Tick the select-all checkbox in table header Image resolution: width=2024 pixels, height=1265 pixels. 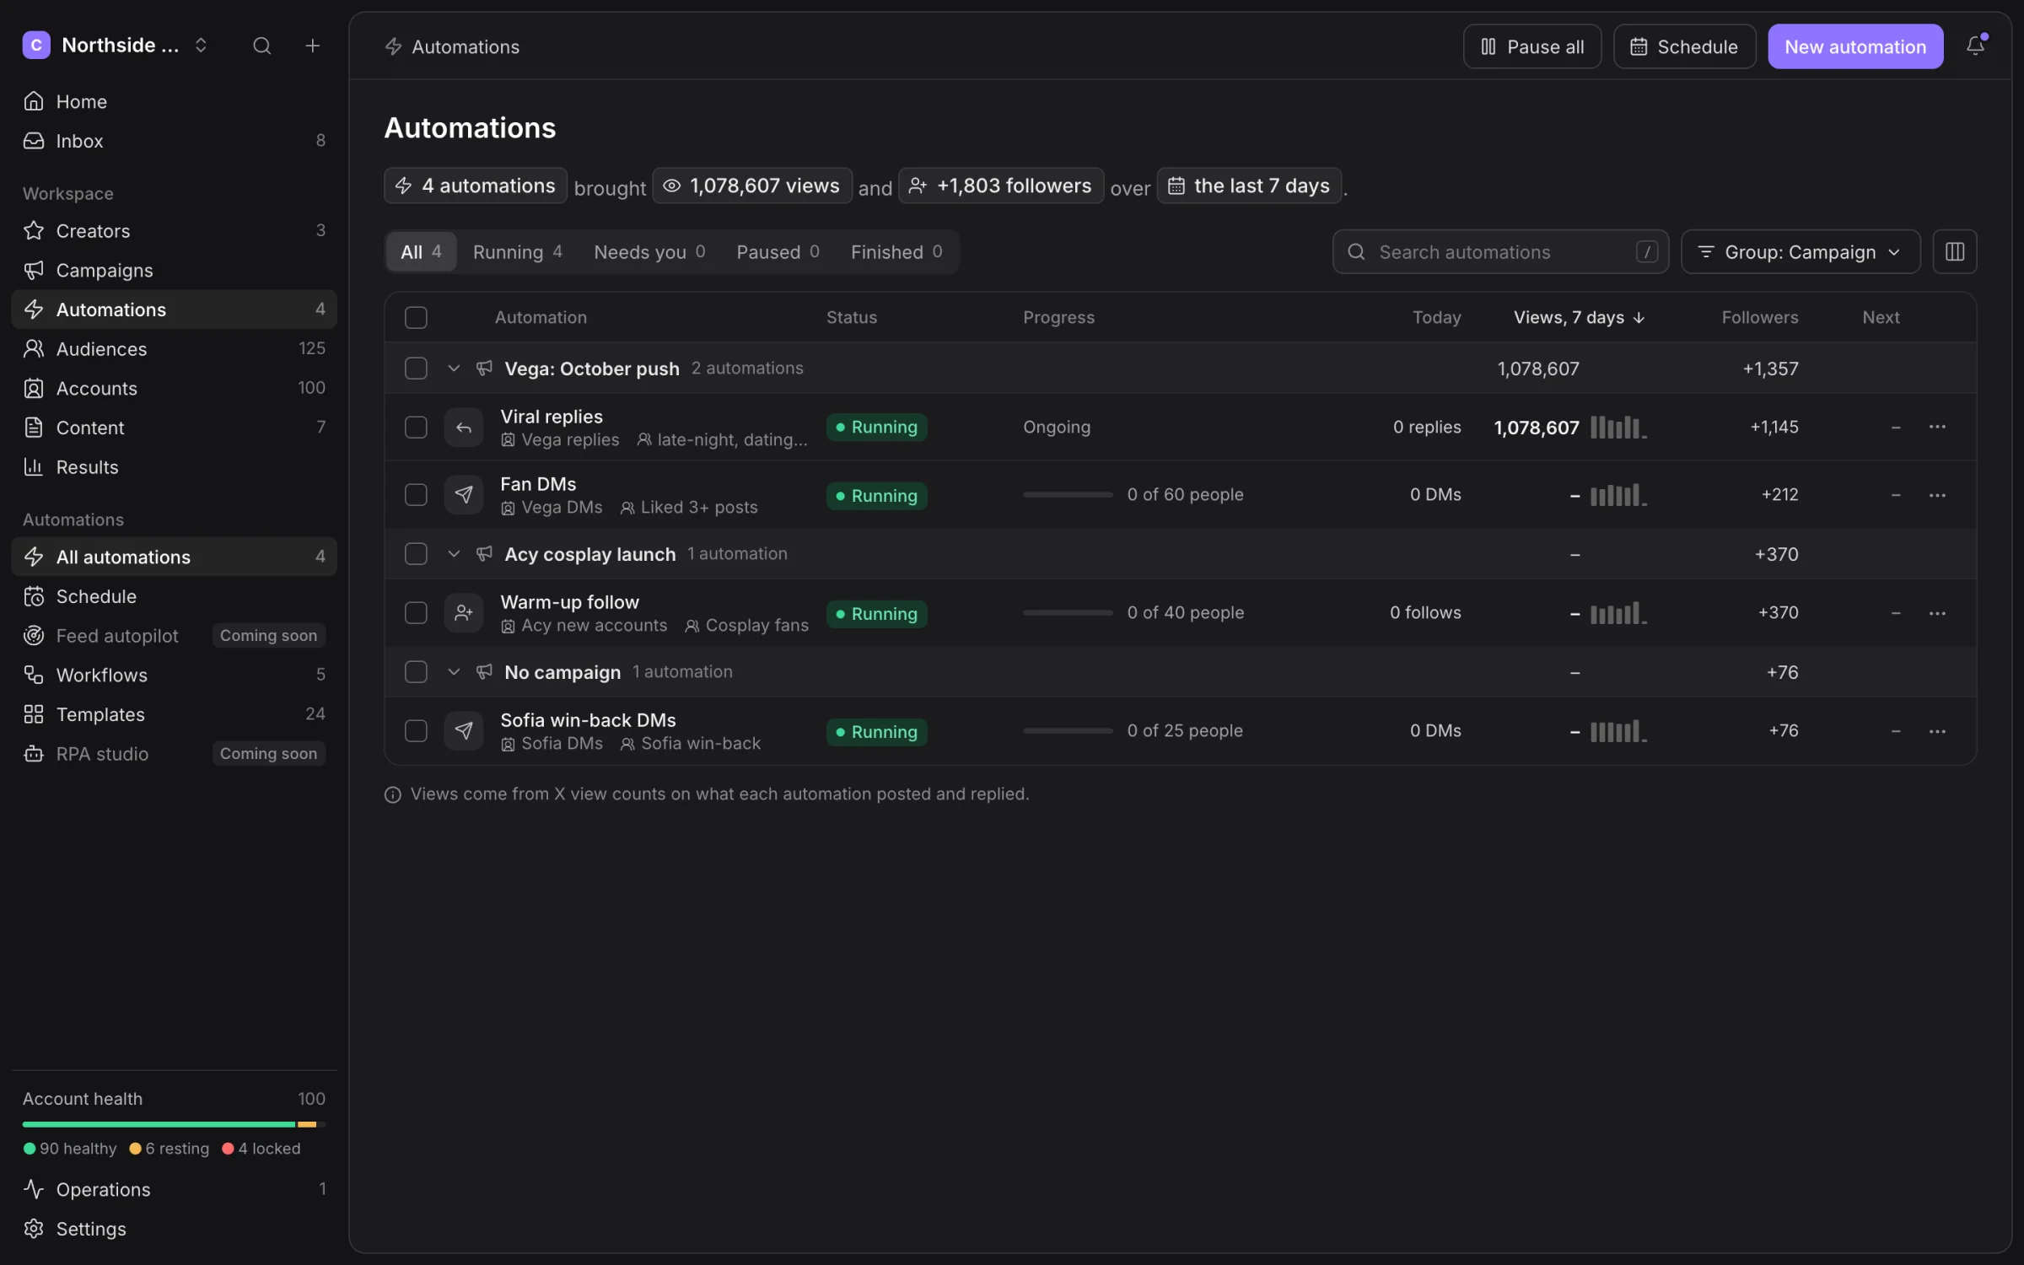pyautogui.click(x=416, y=317)
